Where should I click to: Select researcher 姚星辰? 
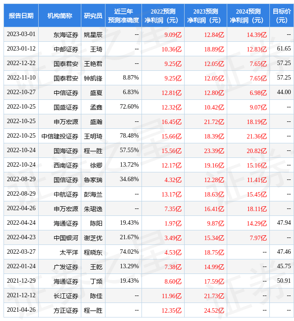tap(93, 35)
